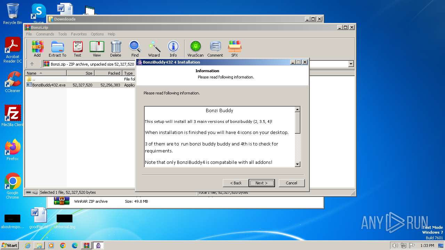This screenshot has width=445, height=250.
Task: Show archive Info
Action: coord(173,49)
